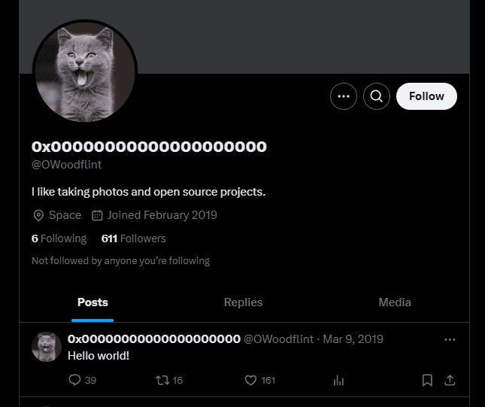Click the Mar 9, 2019 post timestamp
The image size is (485, 407).
tap(353, 339)
